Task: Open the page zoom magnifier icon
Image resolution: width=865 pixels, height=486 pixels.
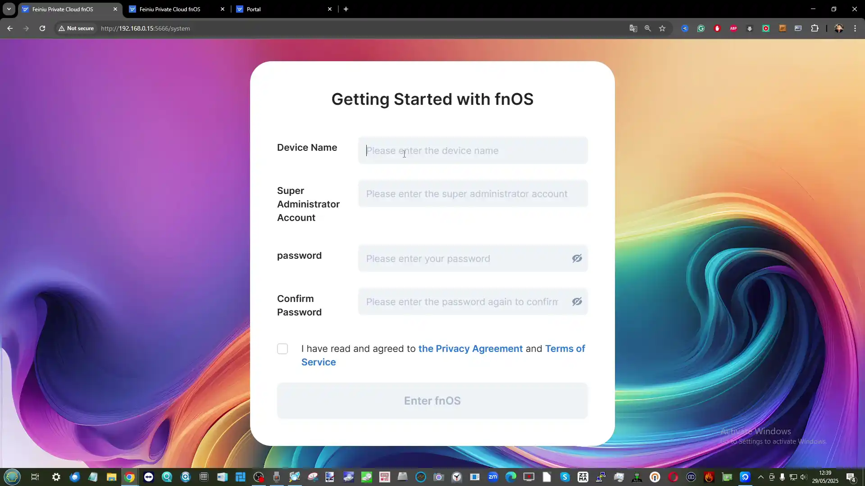Action: pyautogui.click(x=647, y=28)
